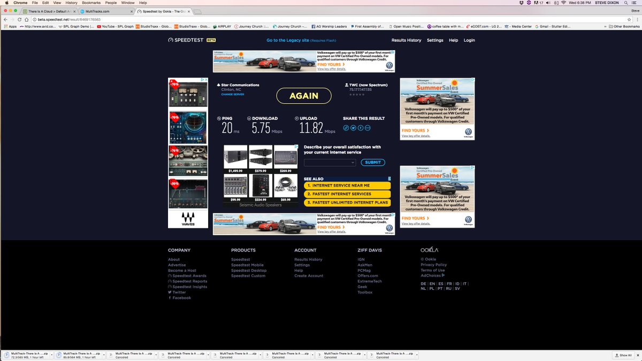
Task: Click the $269.99 mixer product ad
Action: (x=286, y=159)
